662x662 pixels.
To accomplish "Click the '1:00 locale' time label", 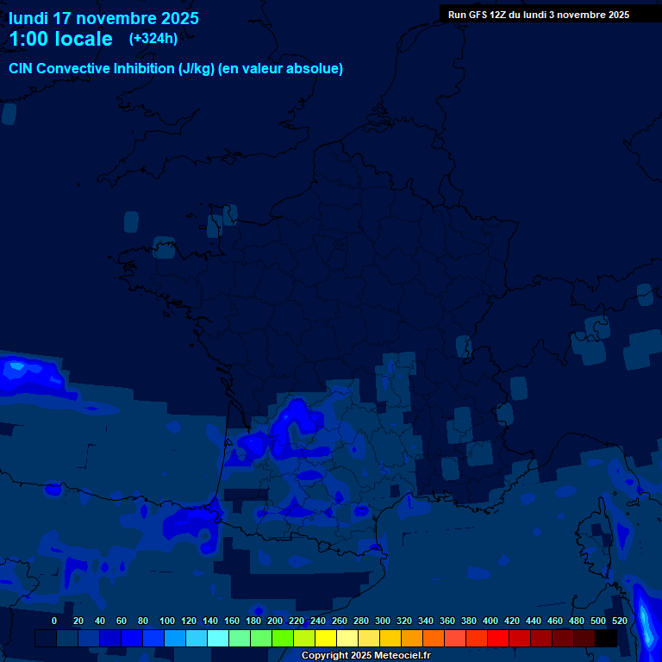I will click(x=60, y=39).
